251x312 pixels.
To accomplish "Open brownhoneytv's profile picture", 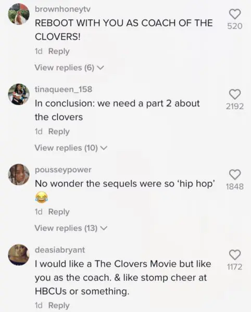I will tap(19, 14).
